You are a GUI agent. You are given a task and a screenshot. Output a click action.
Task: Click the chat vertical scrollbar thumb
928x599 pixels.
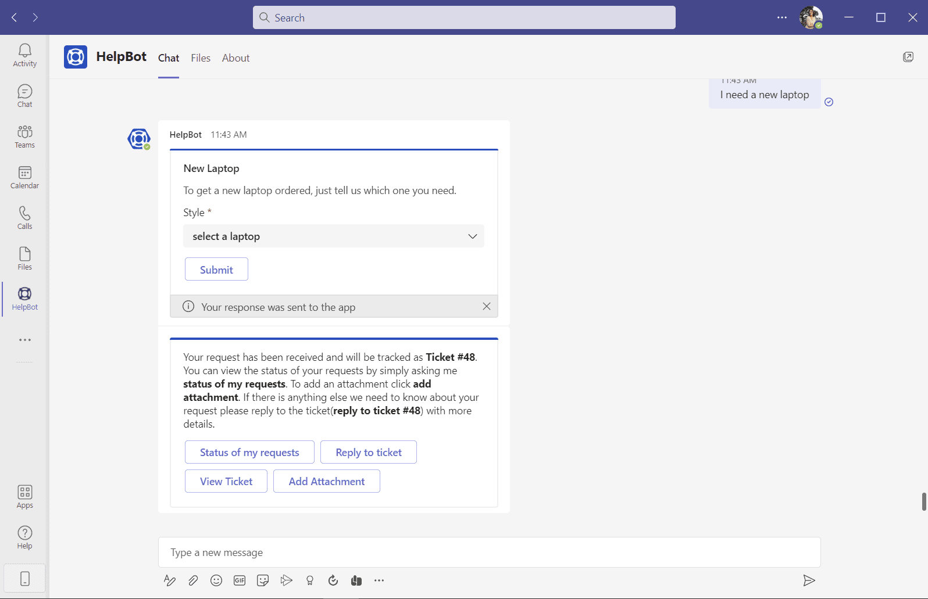924,501
